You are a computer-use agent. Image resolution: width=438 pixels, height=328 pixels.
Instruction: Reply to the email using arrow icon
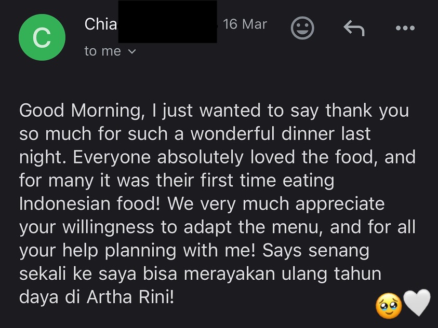(354, 28)
